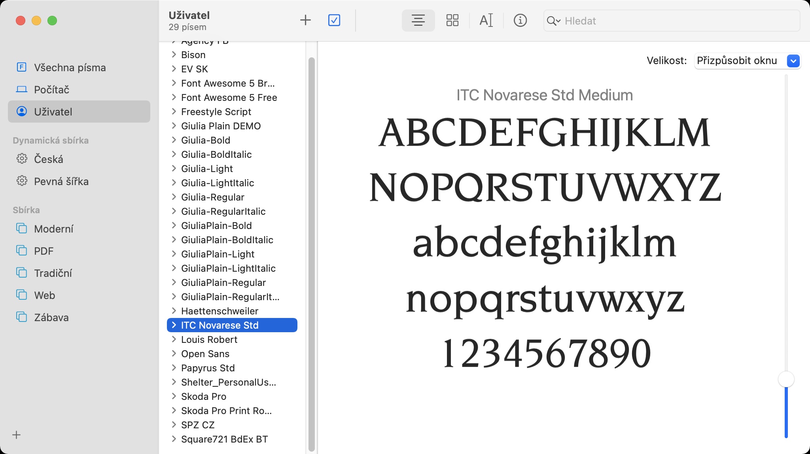Screen dimensions: 810x454
Task: Open the Moderní collection
Action: [53, 229]
